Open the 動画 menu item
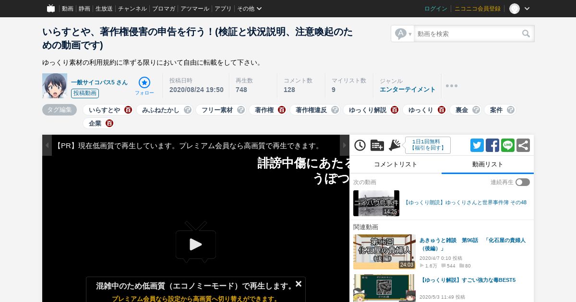 click(x=68, y=9)
